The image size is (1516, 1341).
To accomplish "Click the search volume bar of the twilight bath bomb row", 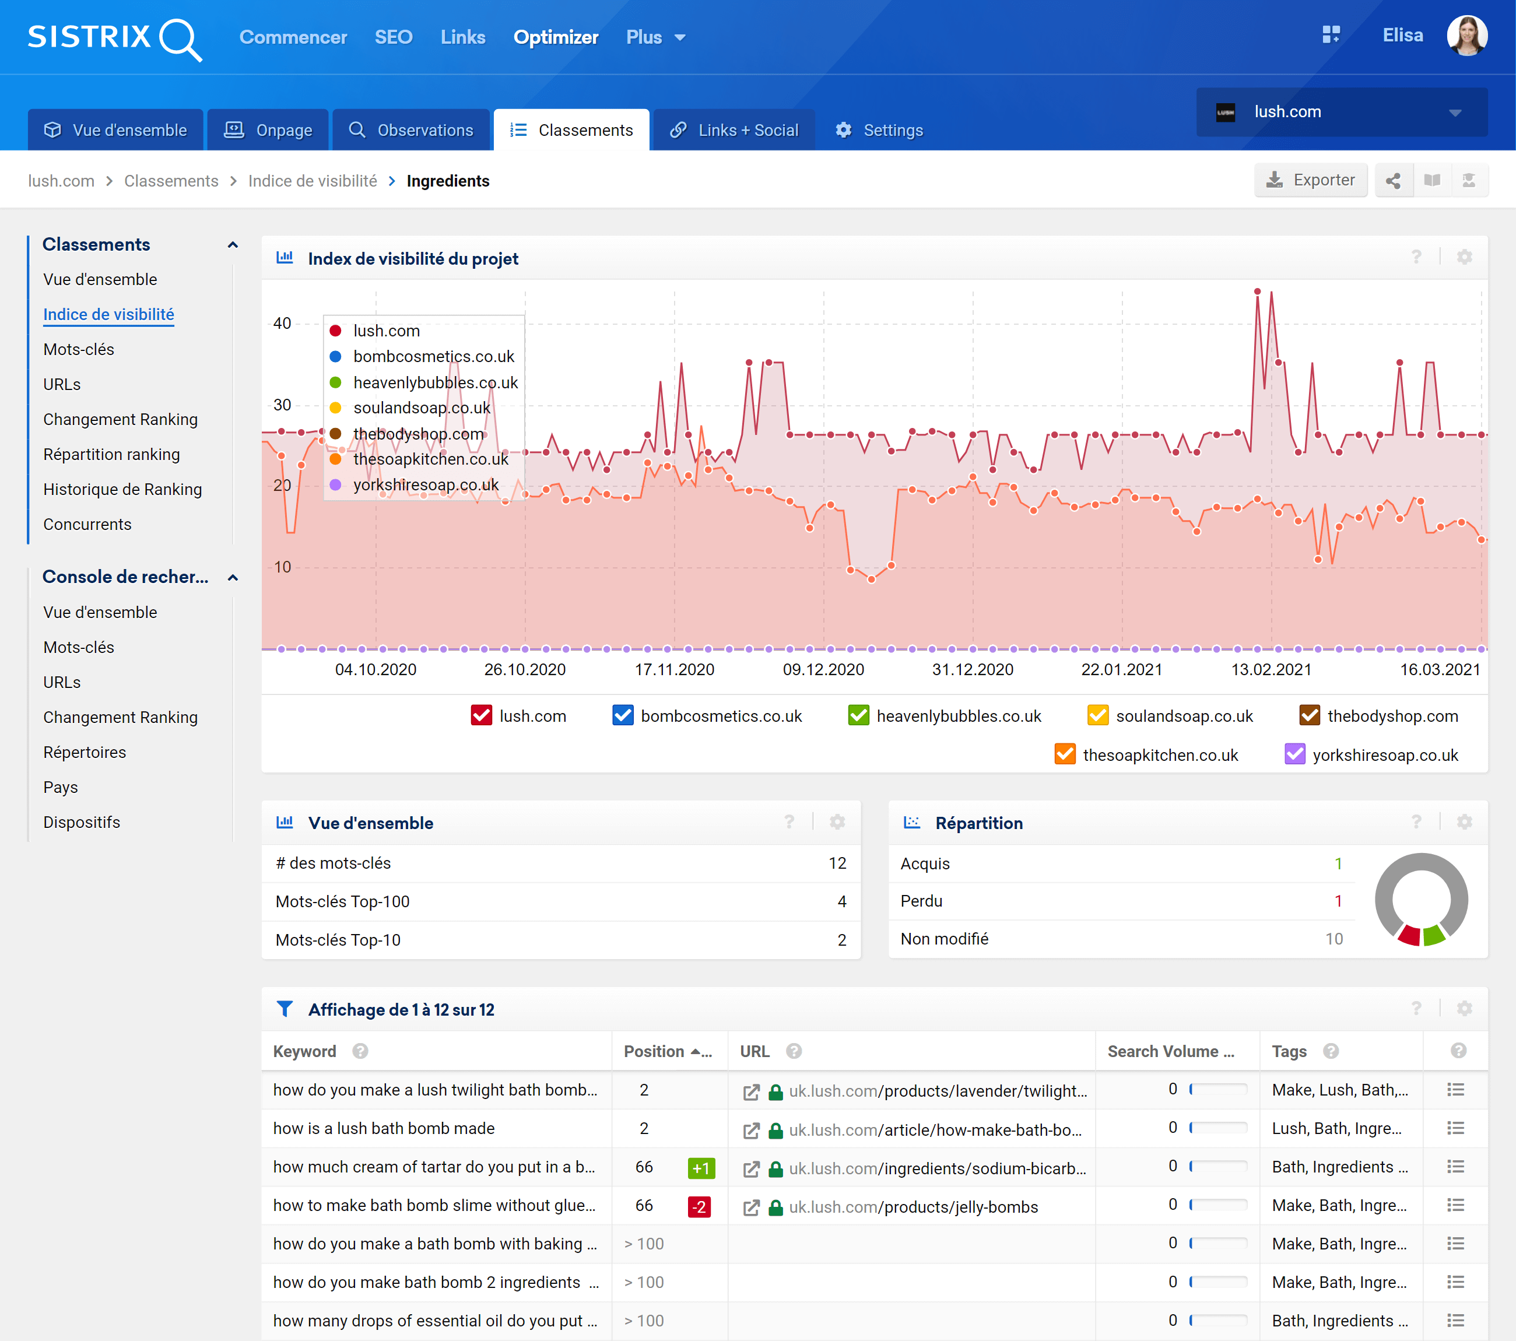I will pyautogui.click(x=1219, y=1090).
